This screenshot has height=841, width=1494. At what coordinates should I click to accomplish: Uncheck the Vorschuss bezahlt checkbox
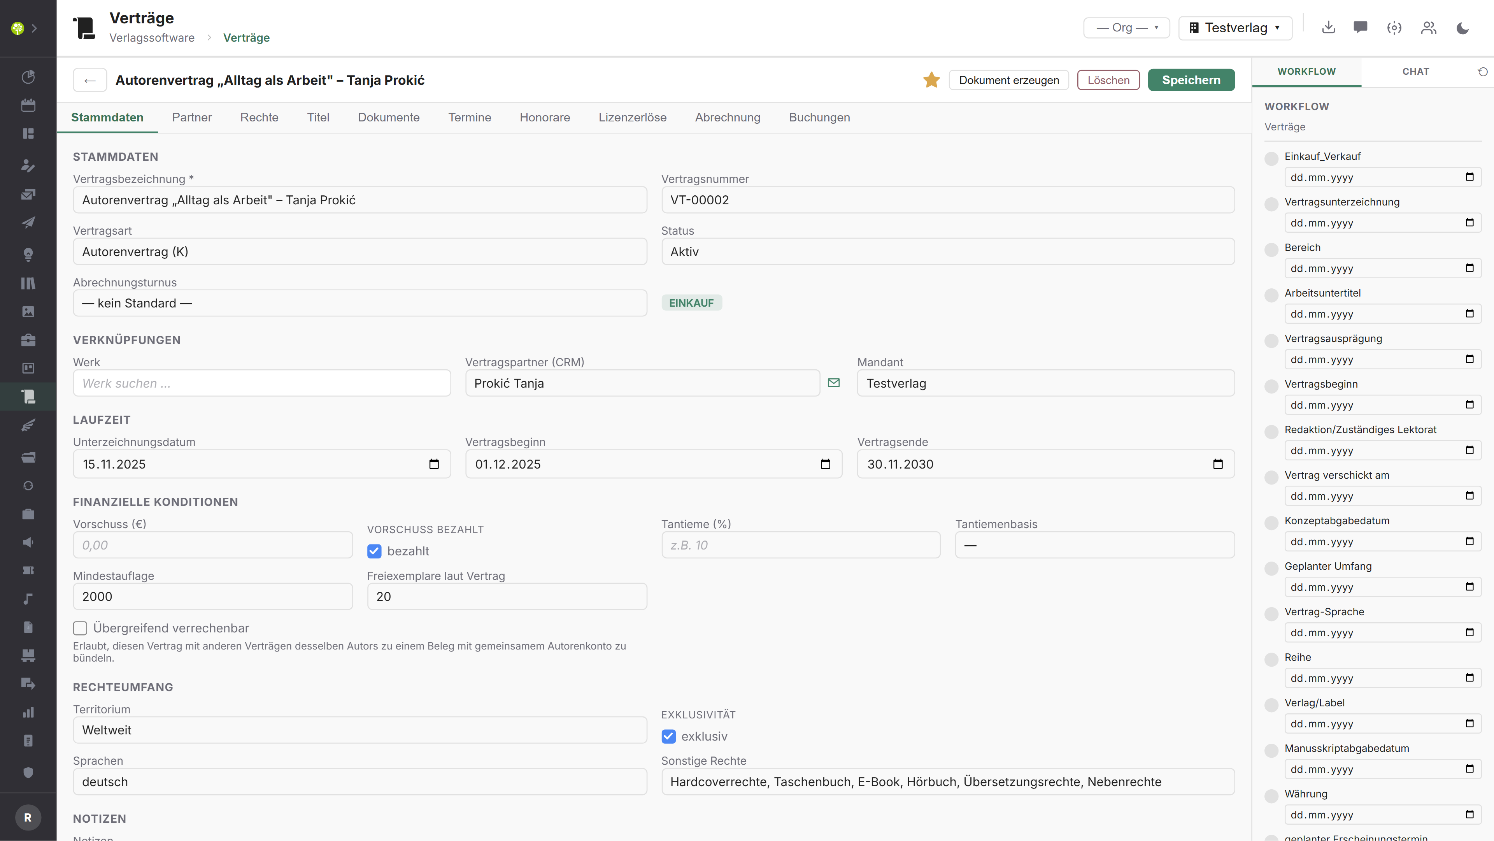(374, 551)
